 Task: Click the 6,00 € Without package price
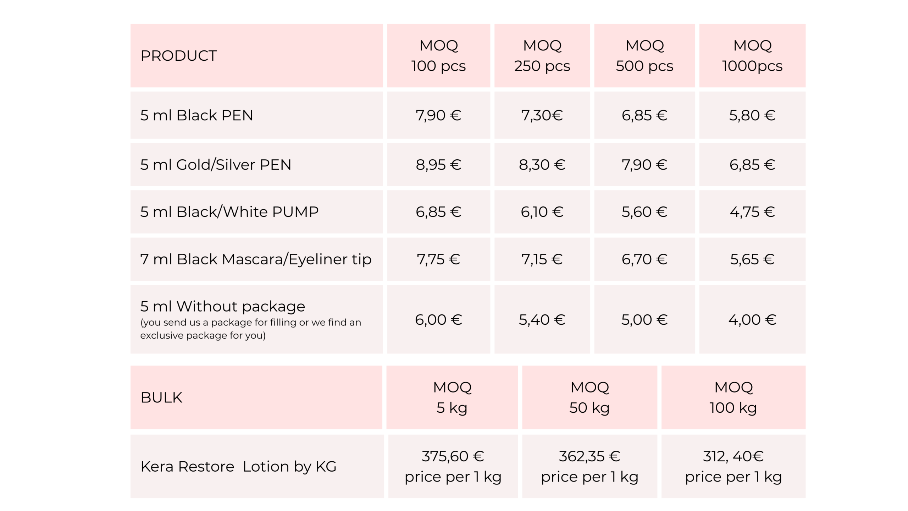tap(438, 320)
